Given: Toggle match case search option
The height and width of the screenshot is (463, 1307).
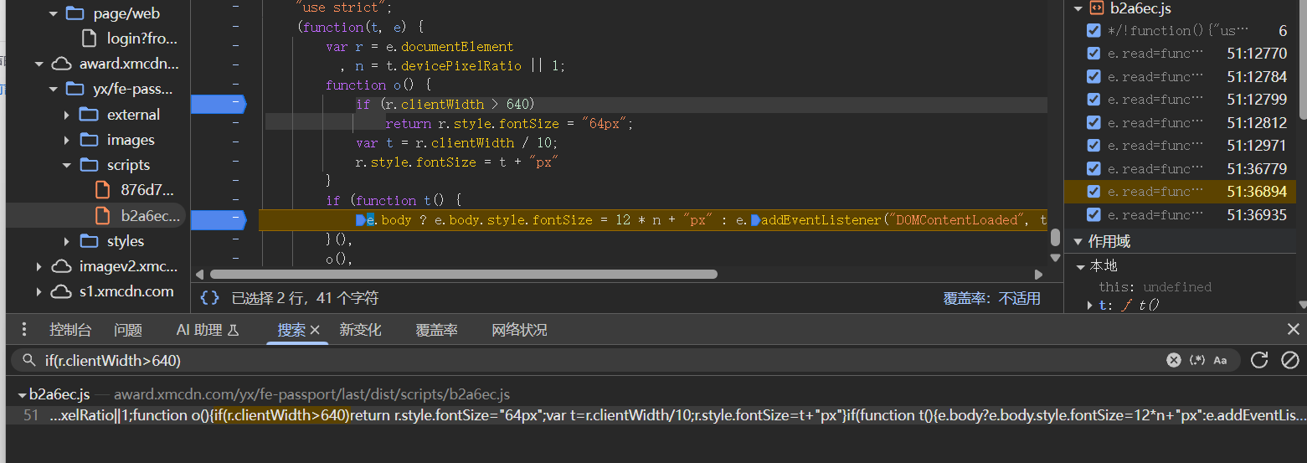Looking at the screenshot, I should pos(1220,360).
